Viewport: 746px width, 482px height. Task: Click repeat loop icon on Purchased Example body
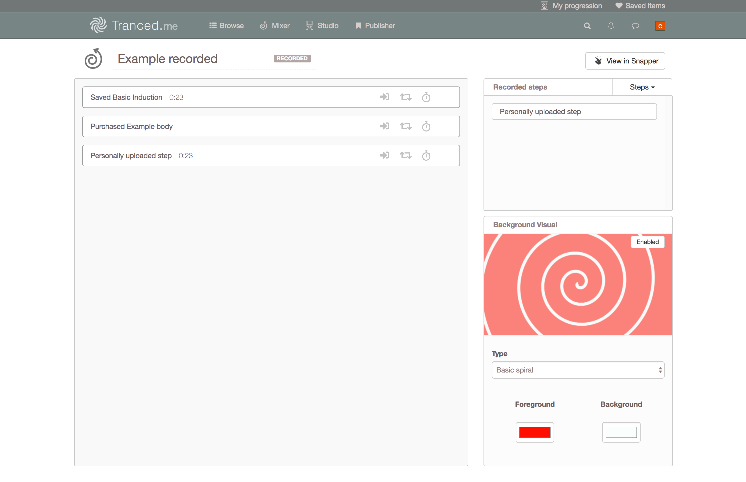coord(405,126)
